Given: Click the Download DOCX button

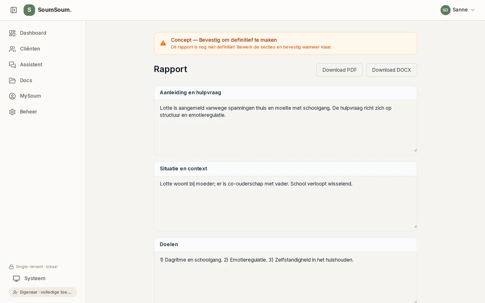Looking at the screenshot, I should click(391, 70).
